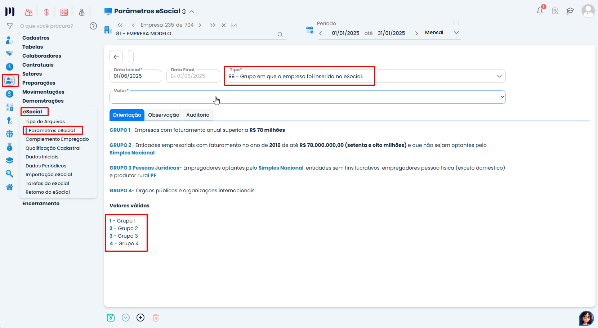Image resolution: width=598 pixels, height=328 pixels.
Task: Switch to the Observação tab
Action: pyautogui.click(x=164, y=115)
